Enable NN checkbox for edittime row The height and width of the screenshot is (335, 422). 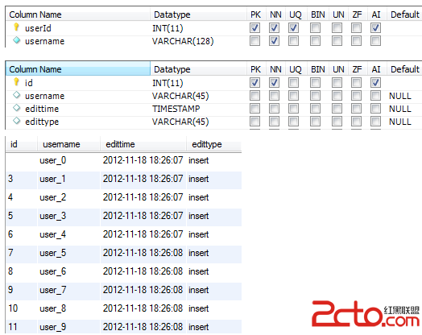(x=274, y=109)
